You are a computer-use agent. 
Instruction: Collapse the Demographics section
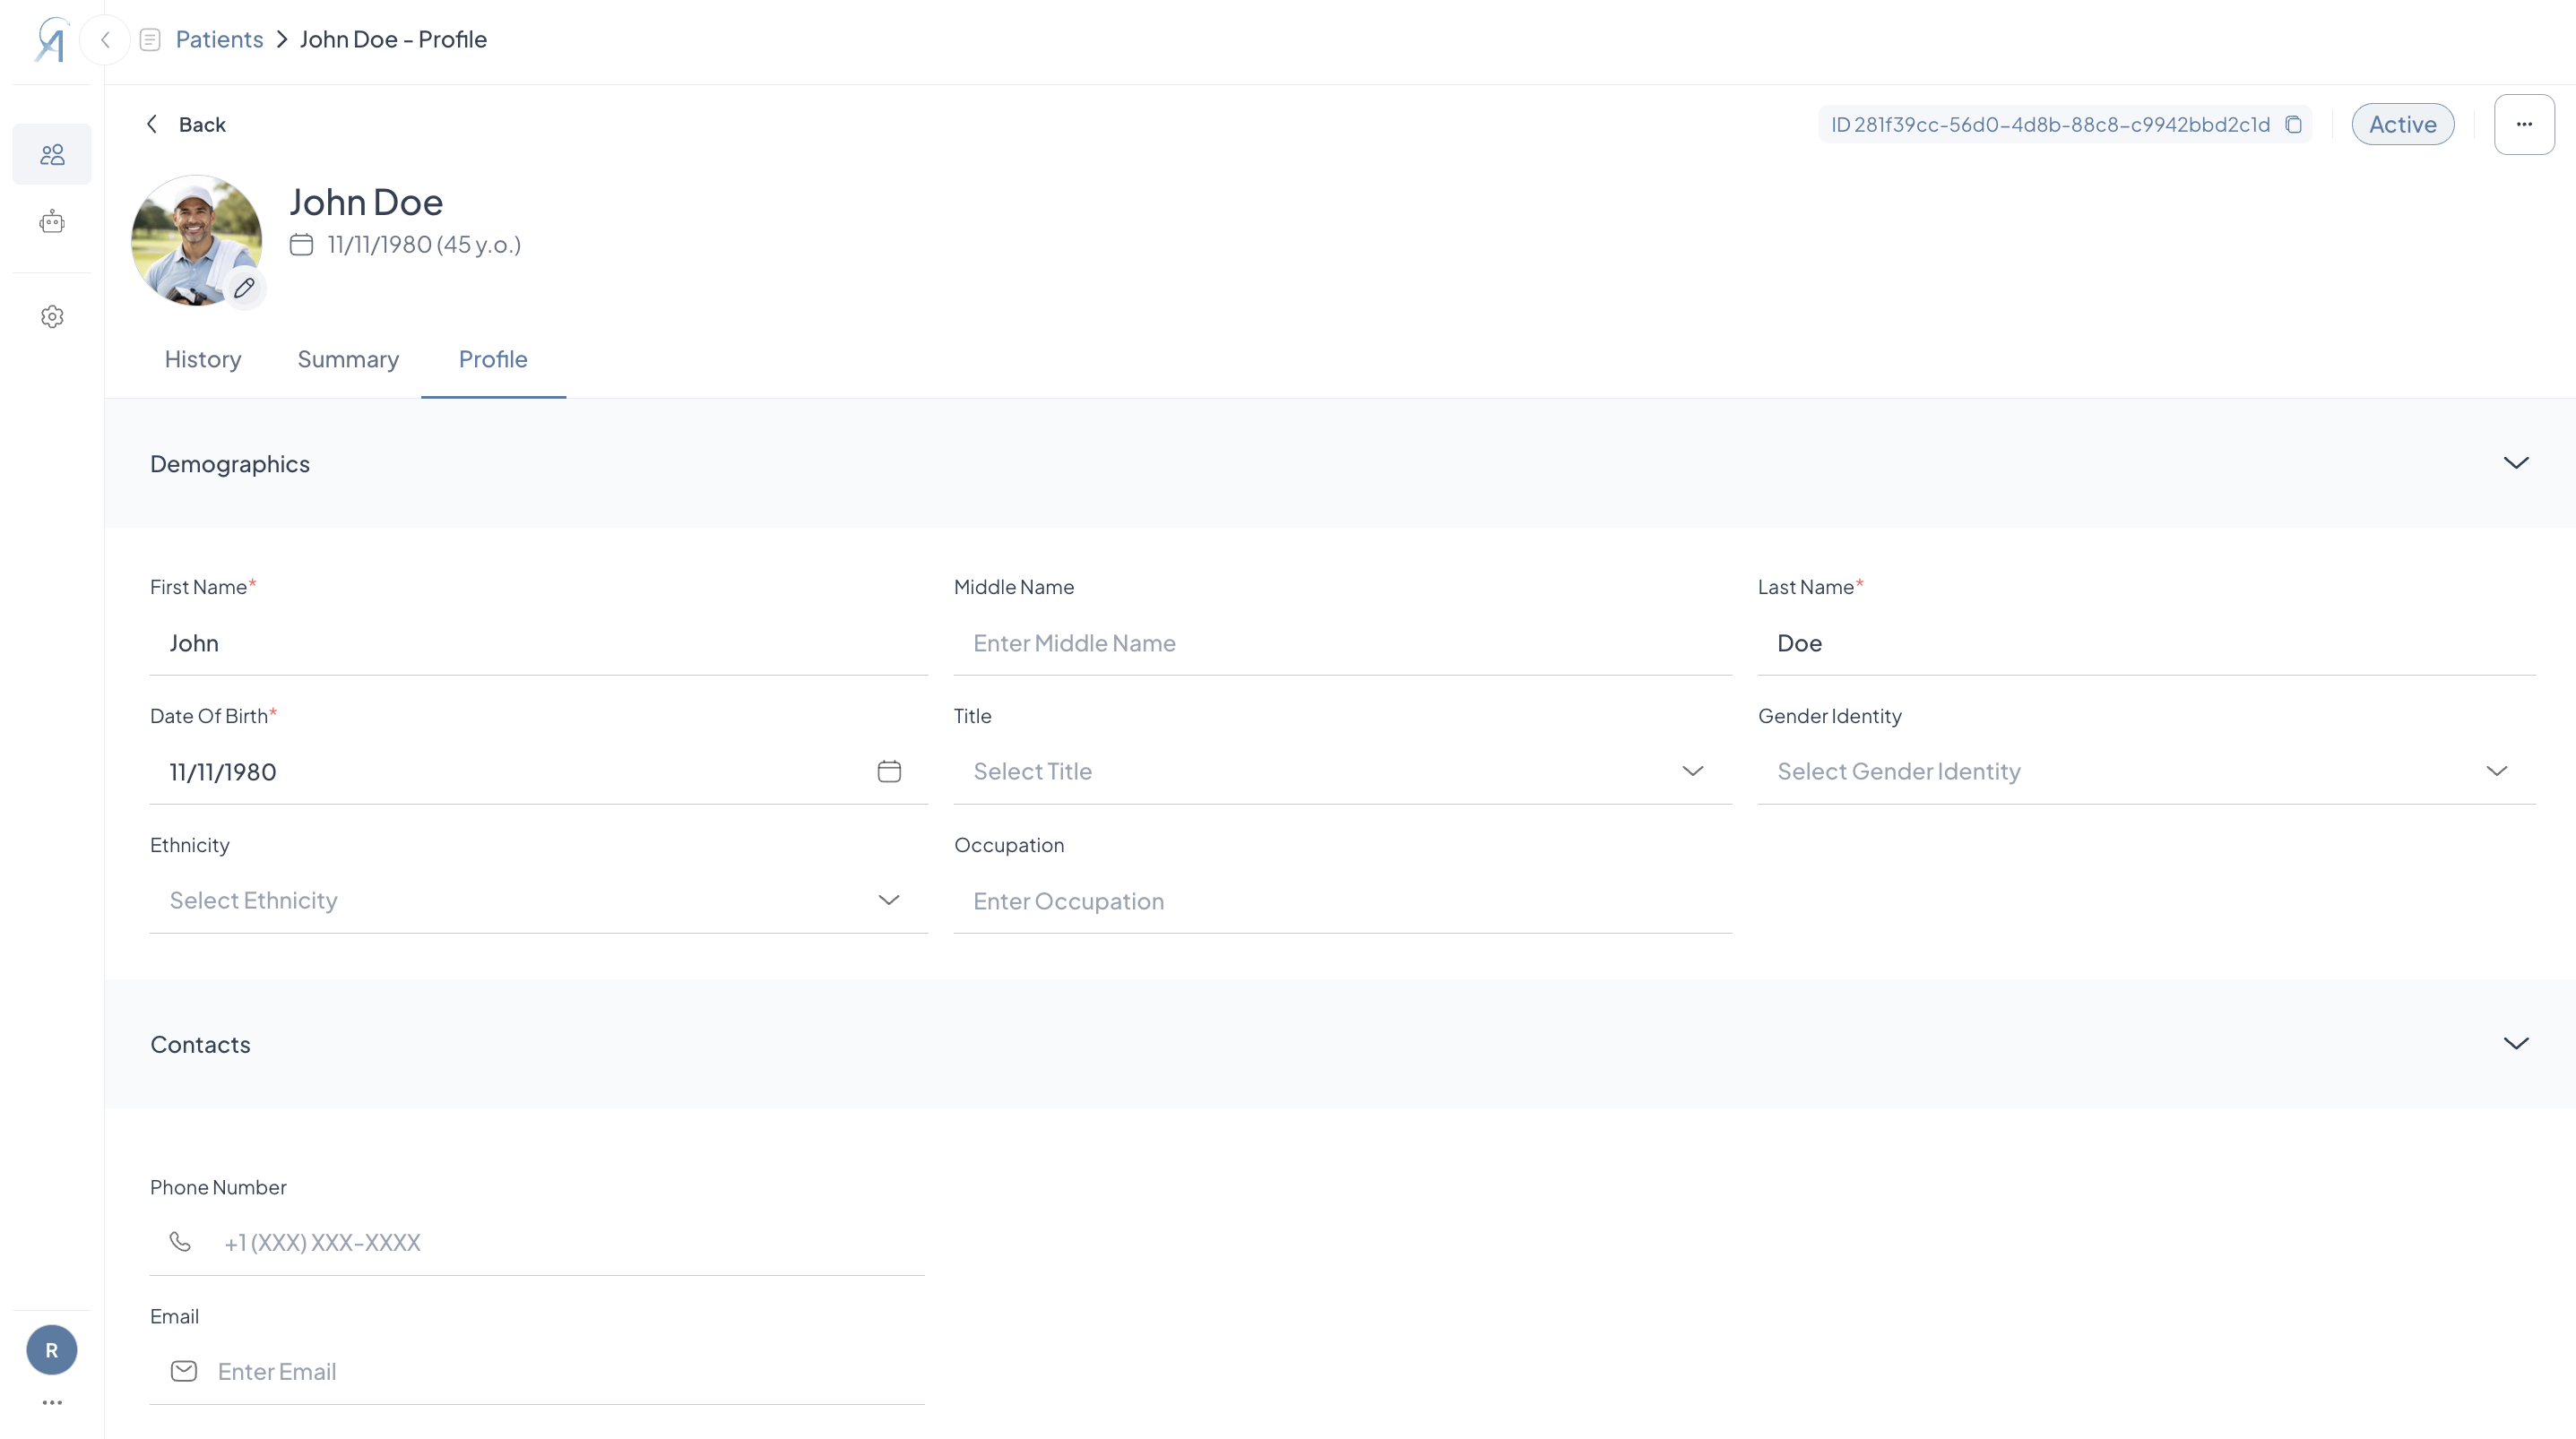coord(2515,463)
